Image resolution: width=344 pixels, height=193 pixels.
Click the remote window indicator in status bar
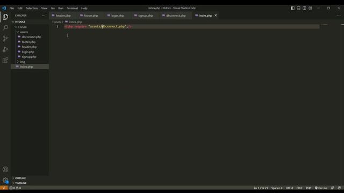[x=4, y=188]
